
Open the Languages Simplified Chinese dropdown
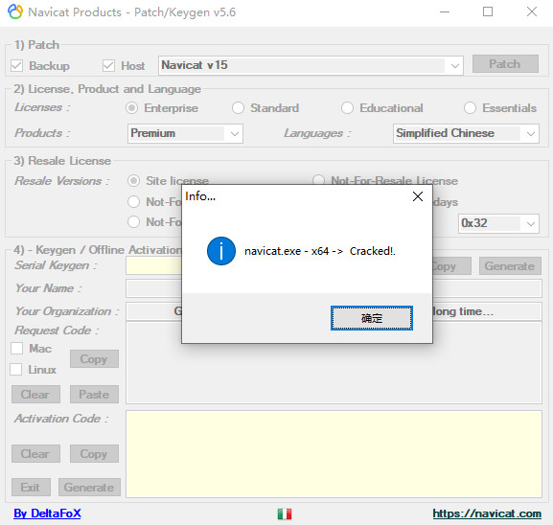(x=466, y=133)
